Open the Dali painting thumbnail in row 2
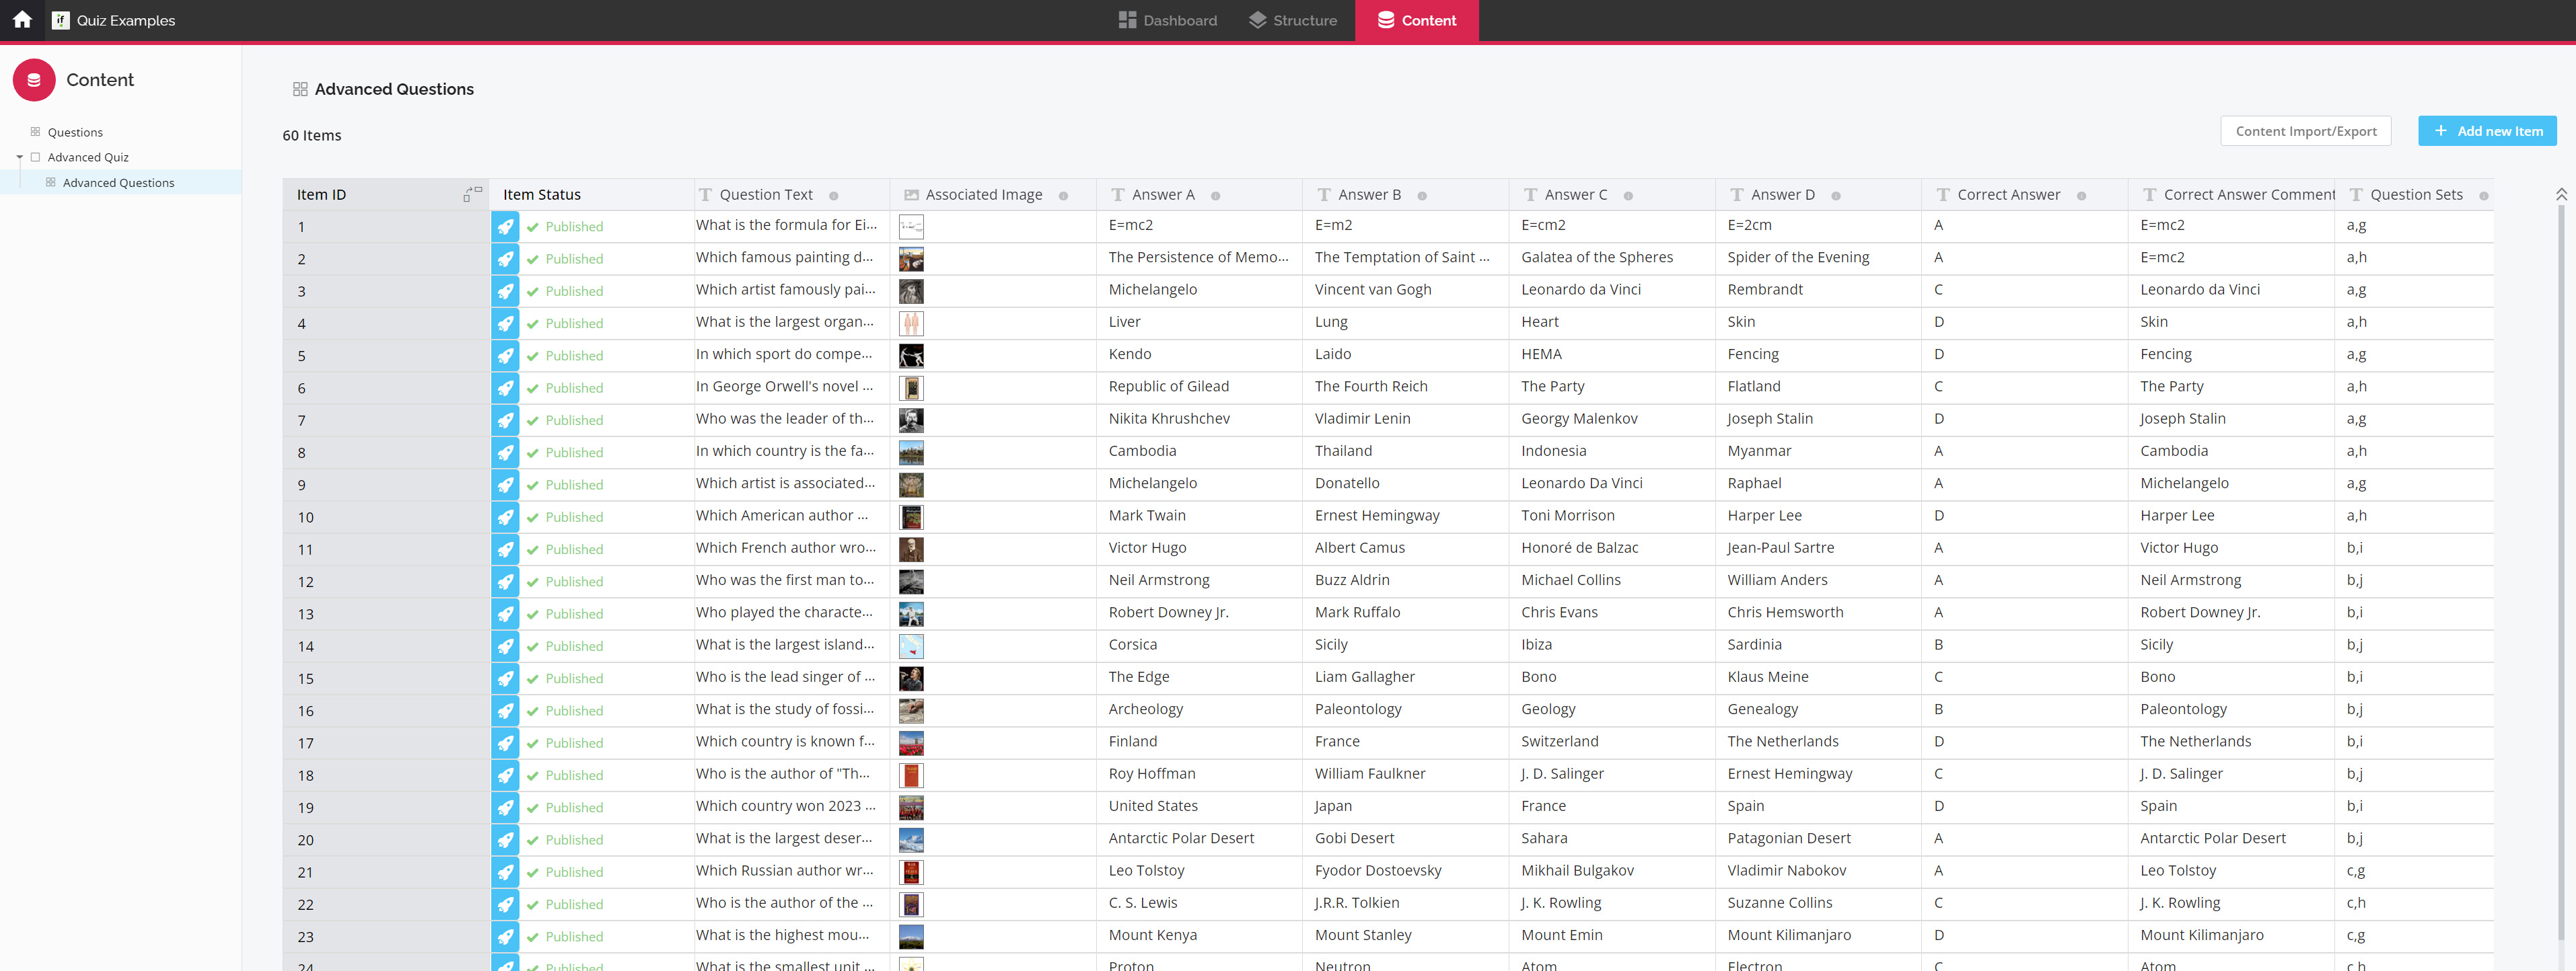Screen dimensions: 2576x971 [x=911, y=260]
